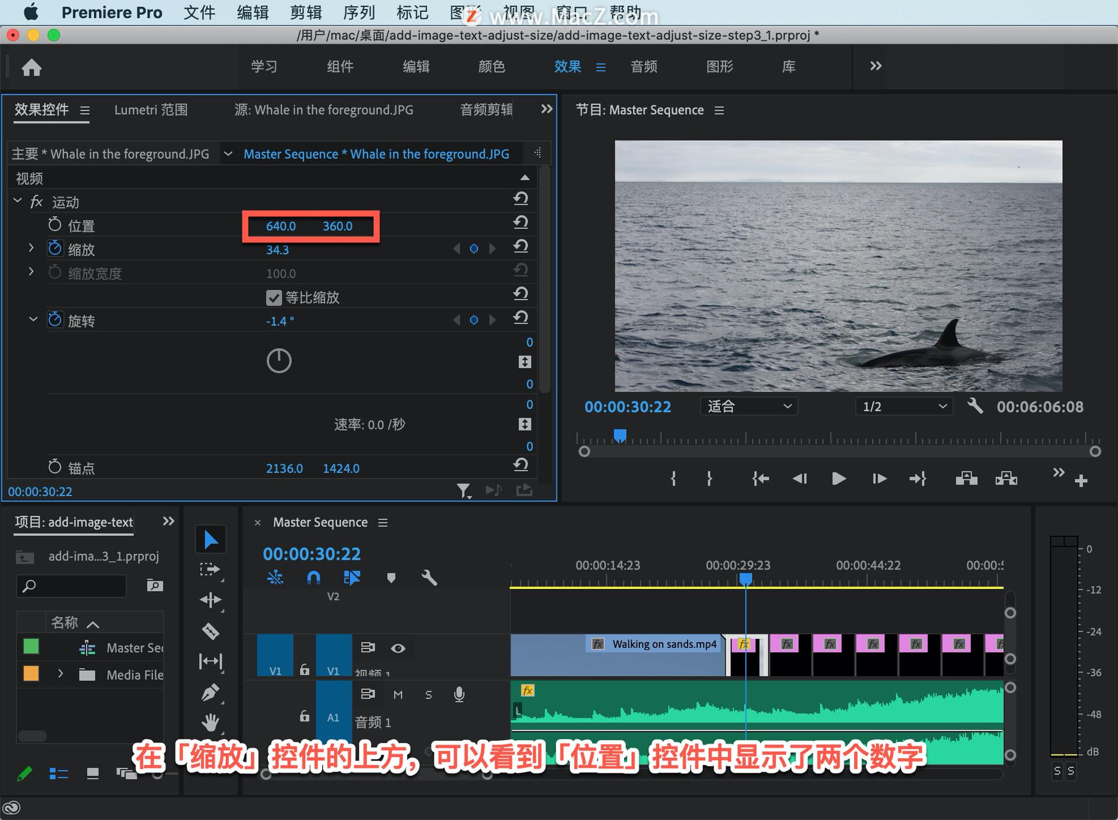Open the Apple menu
The image size is (1118, 820).
pos(31,12)
